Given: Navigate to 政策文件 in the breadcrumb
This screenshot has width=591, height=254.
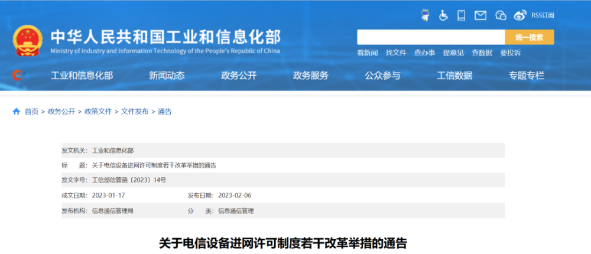Looking at the screenshot, I should tap(98, 111).
